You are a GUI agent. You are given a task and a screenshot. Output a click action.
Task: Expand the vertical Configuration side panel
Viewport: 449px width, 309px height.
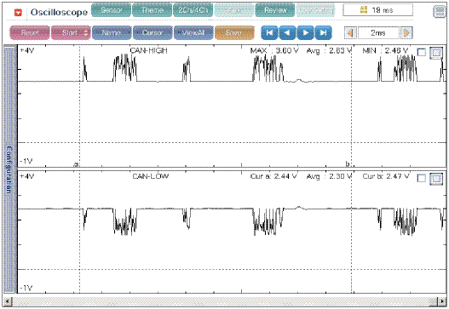tap(9, 169)
